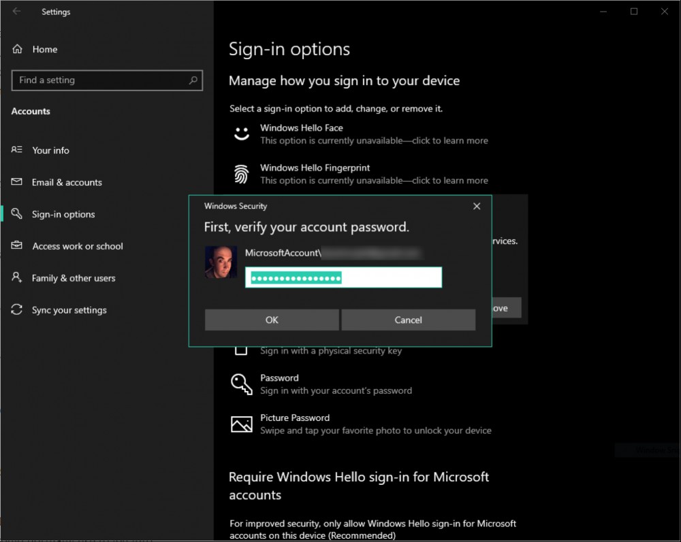Select the Email & accounts envelope icon
This screenshot has width=681, height=542.
click(16, 182)
